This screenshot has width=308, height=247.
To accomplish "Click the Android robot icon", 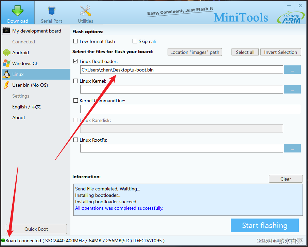I will coord(6,53).
